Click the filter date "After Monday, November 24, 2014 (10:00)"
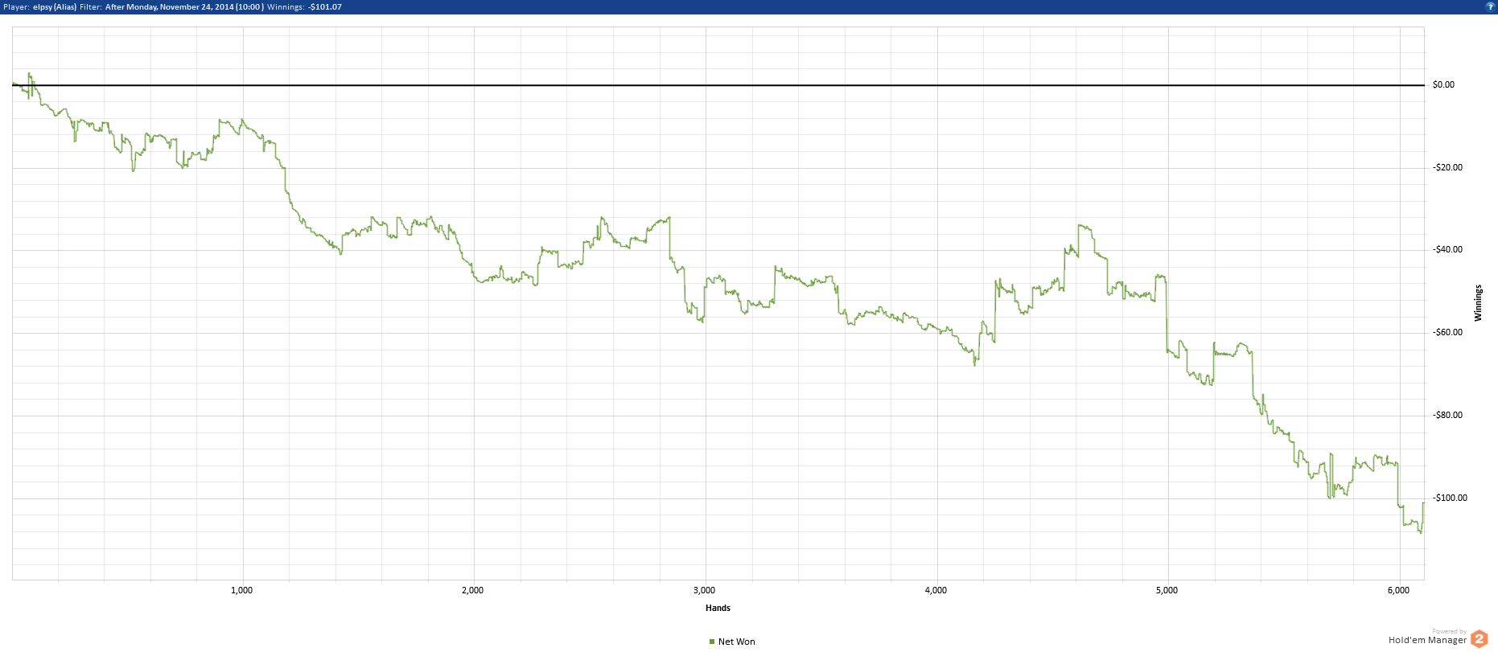The height and width of the screenshot is (652, 1498). pos(184,6)
